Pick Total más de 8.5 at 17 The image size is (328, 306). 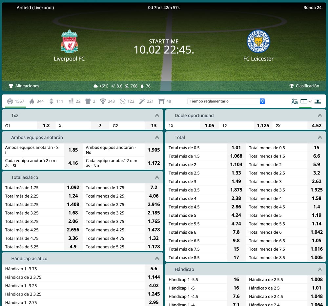[x=236, y=258]
